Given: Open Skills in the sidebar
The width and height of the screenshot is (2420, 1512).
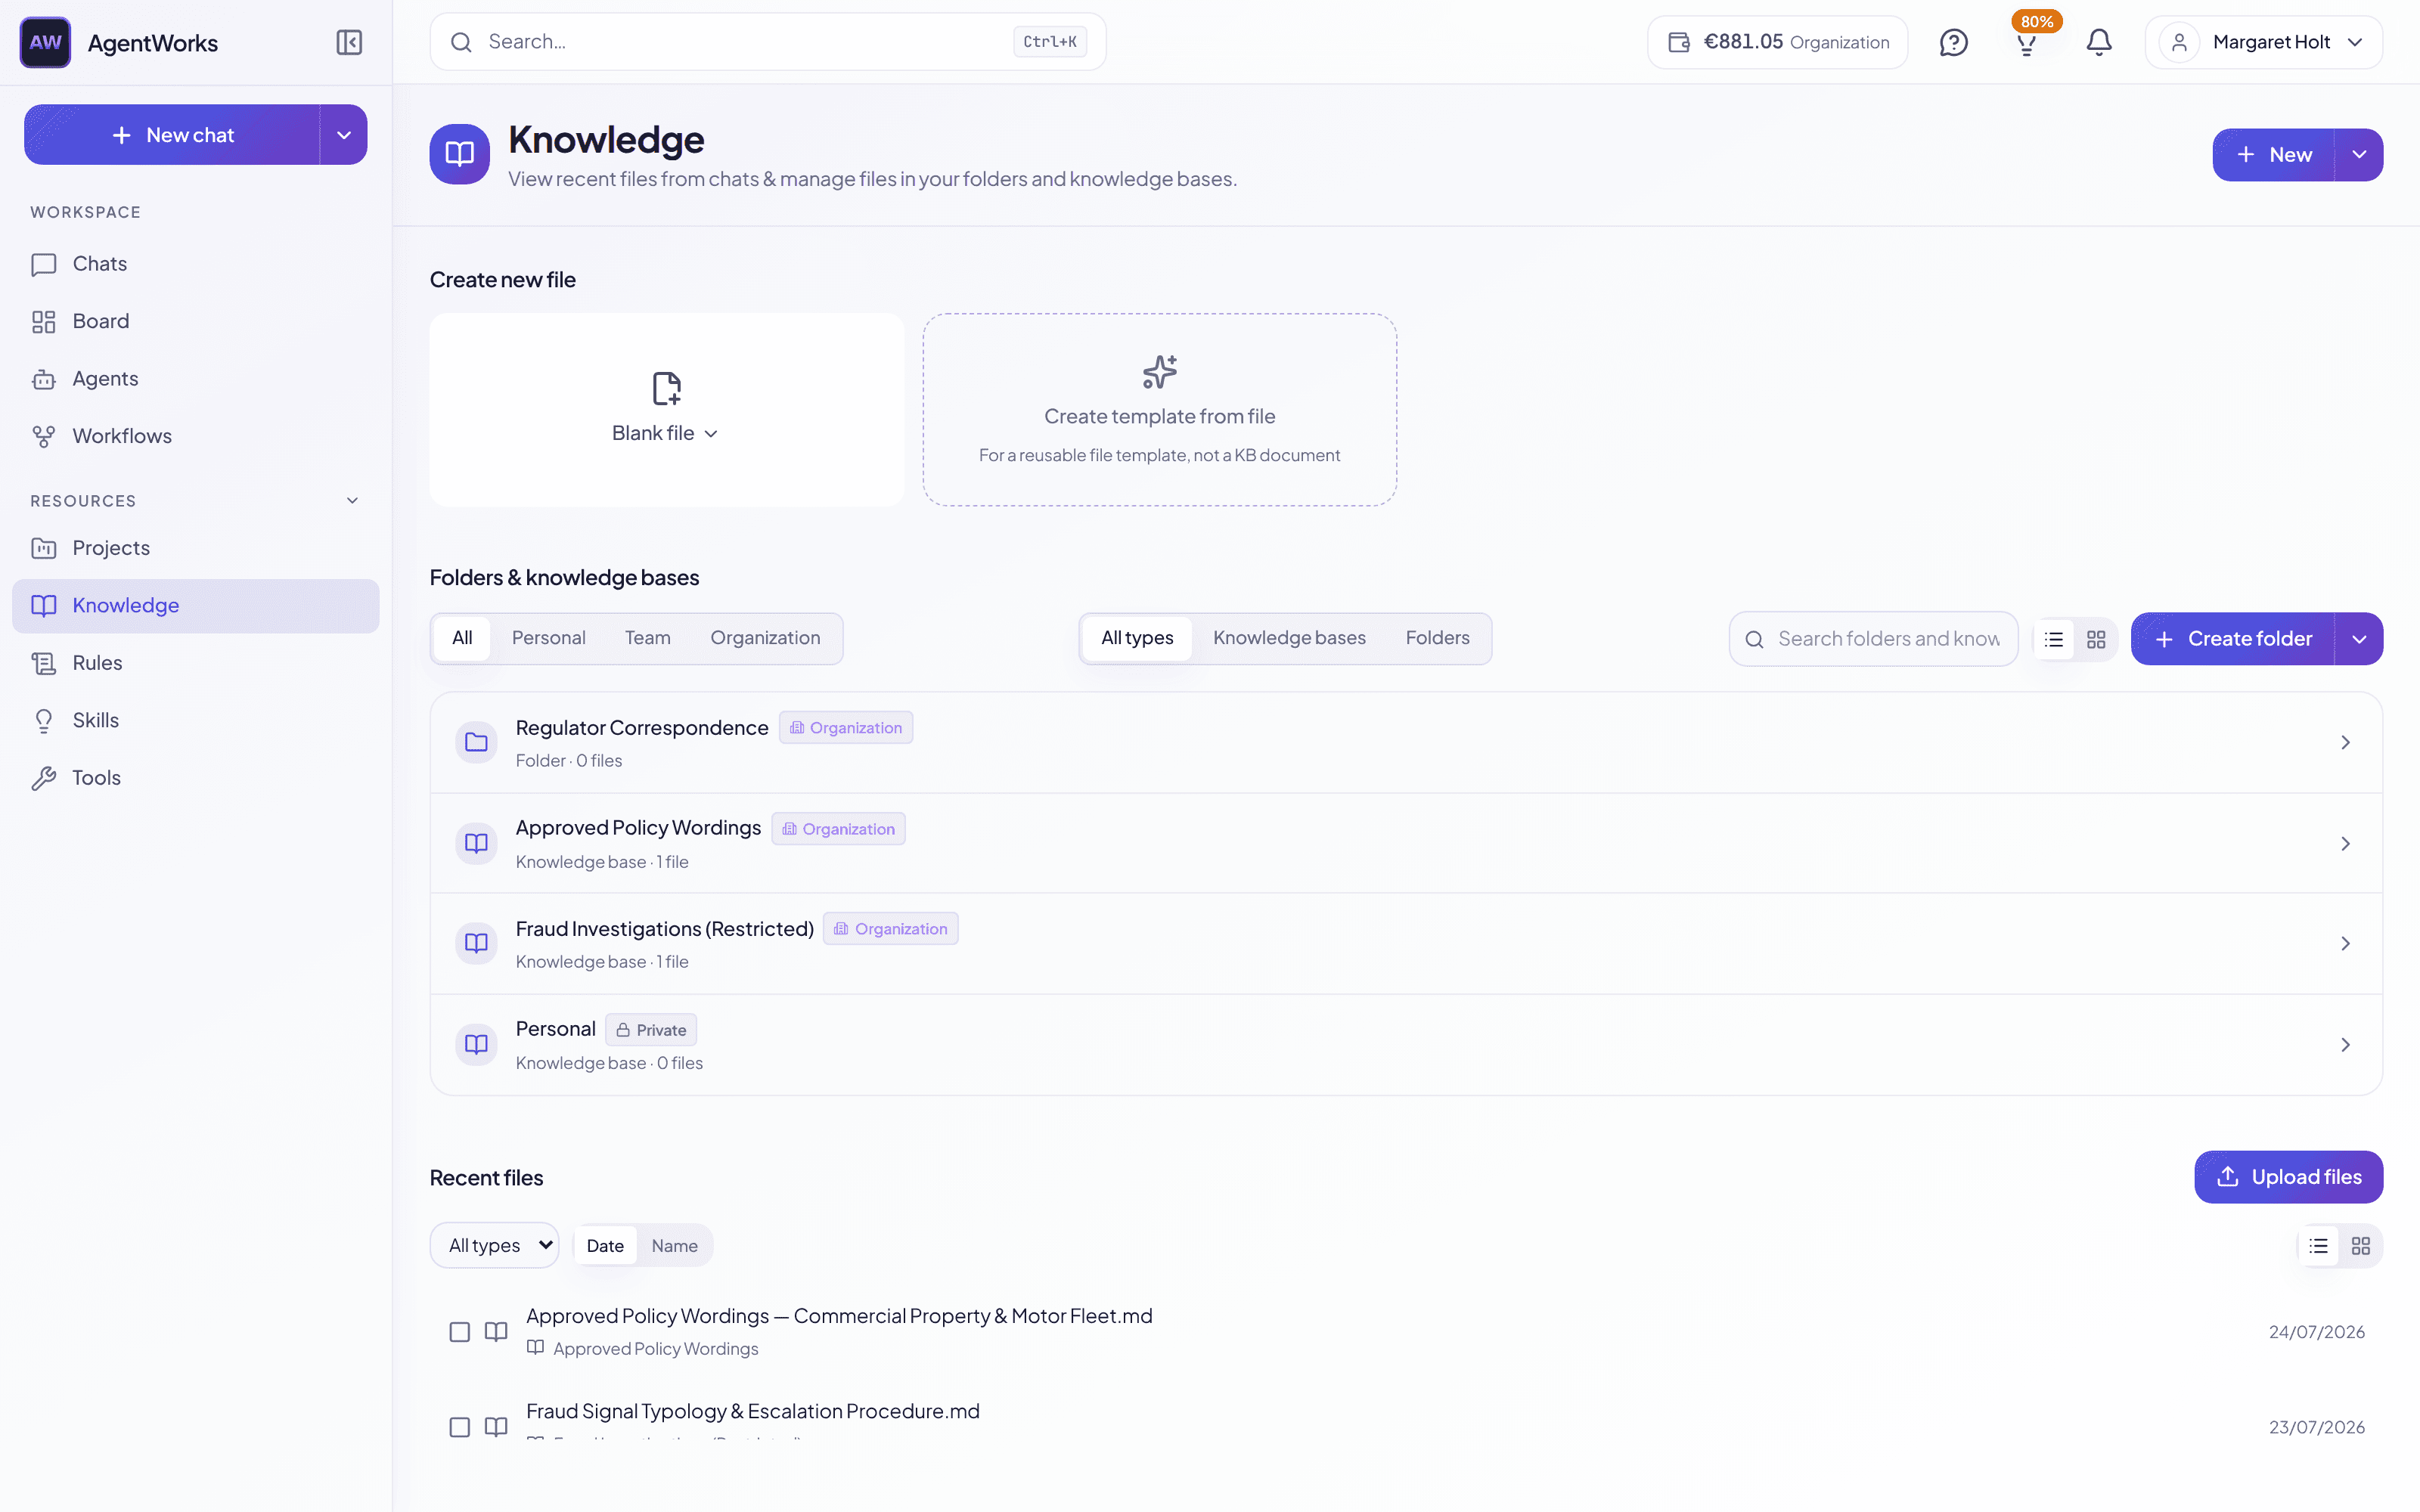Looking at the screenshot, I should 196,720.
